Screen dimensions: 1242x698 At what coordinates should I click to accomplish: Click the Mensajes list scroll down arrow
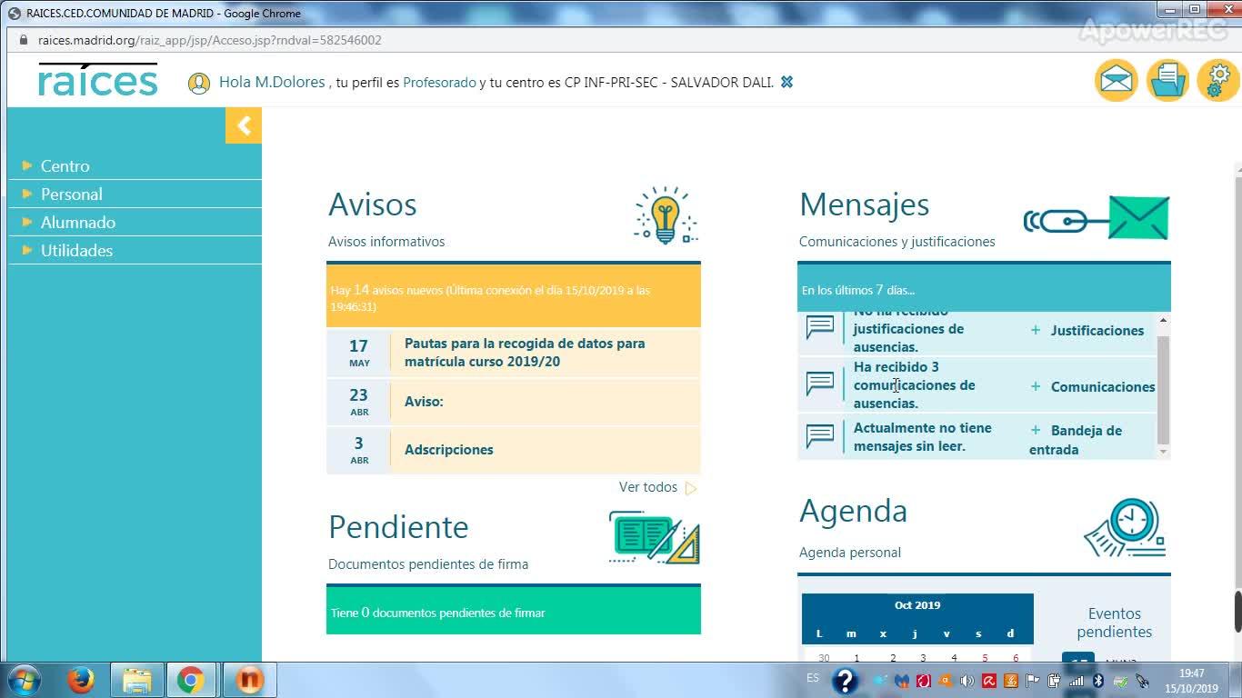click(x=1163, y=452)
